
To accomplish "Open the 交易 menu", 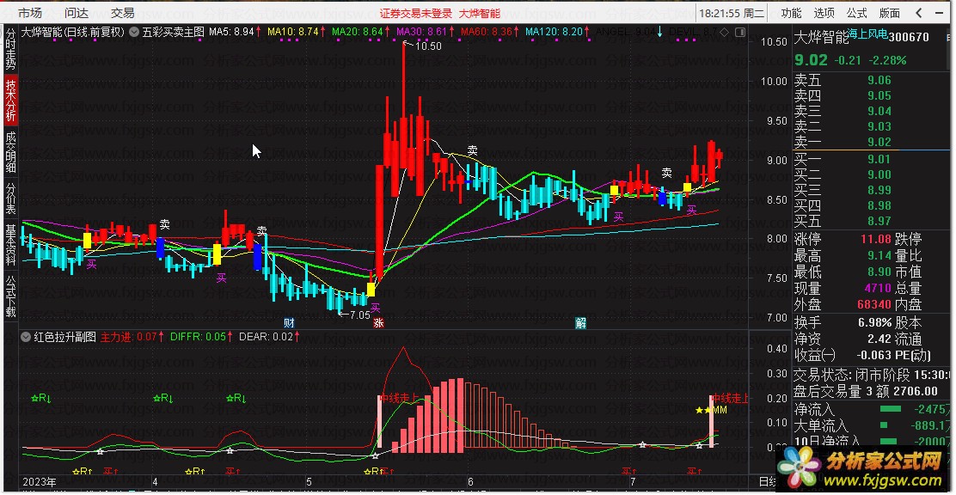I will point(122,13).
